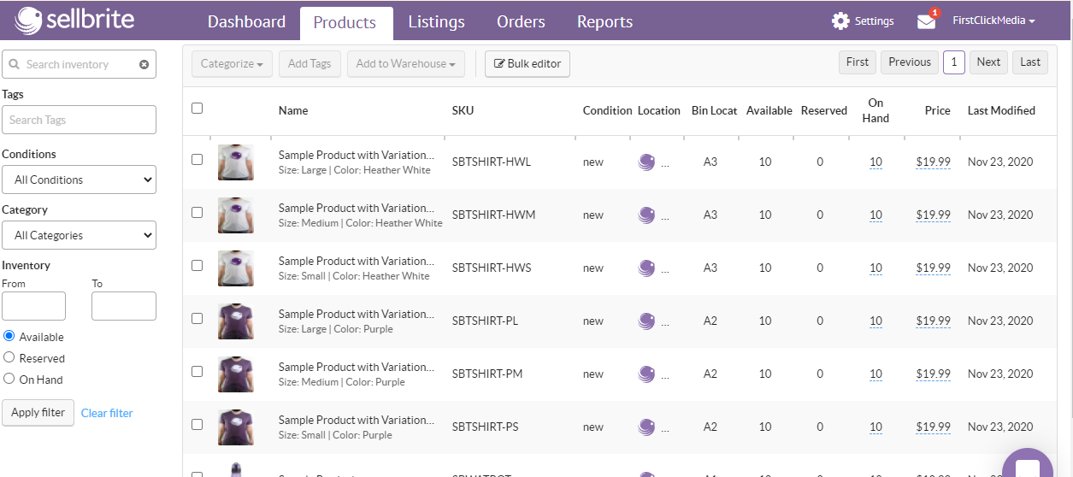Sort by the Available column header
The image size is (1073, 477).
(x=769, y=110)
